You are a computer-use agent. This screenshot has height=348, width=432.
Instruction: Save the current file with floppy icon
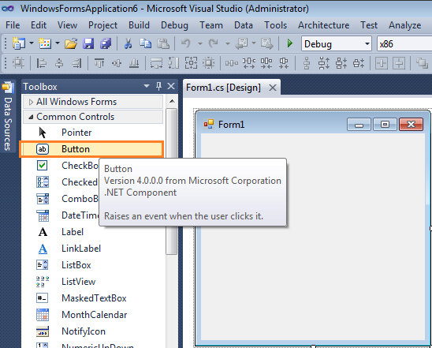(x=88, y=43)
